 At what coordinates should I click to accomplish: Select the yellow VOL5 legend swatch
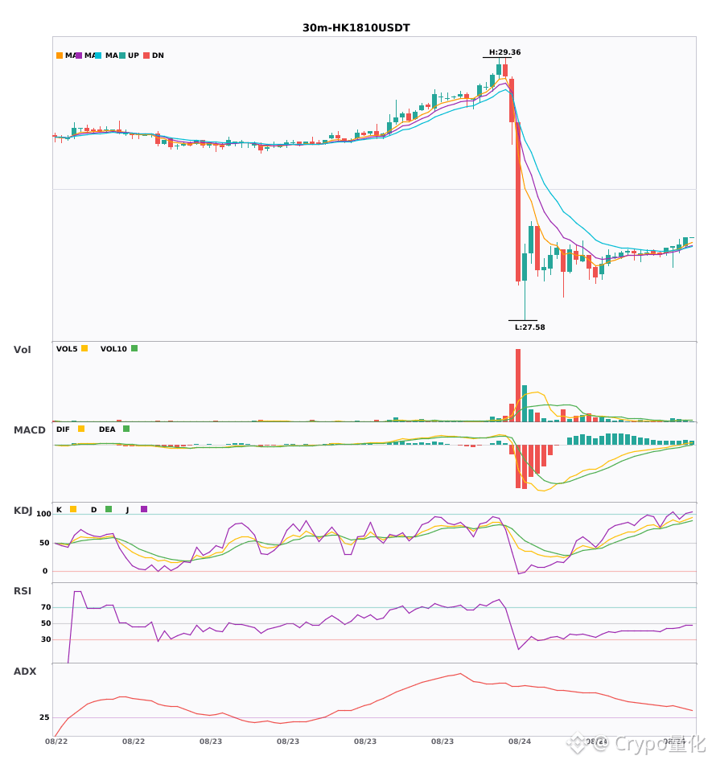[84, 348]
